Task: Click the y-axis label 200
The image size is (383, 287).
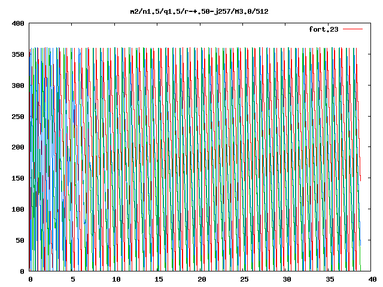Action: click(x=18, y=147)
